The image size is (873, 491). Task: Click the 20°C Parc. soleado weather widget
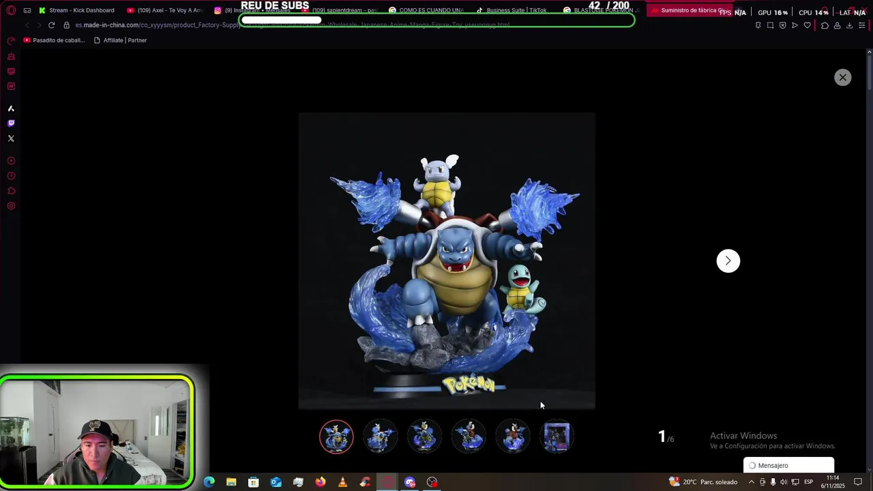click(703, 482)
